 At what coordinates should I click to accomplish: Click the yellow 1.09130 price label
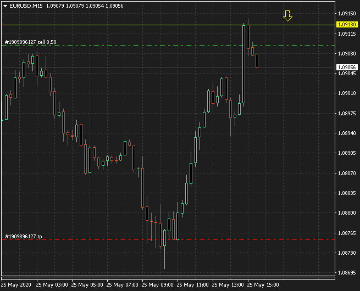[x=347, y=24]
